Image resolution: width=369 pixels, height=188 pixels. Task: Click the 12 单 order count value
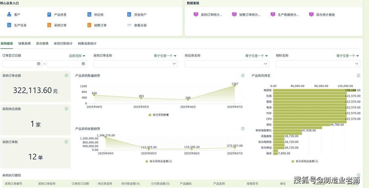pyautogui.click(x=36, y=157)
